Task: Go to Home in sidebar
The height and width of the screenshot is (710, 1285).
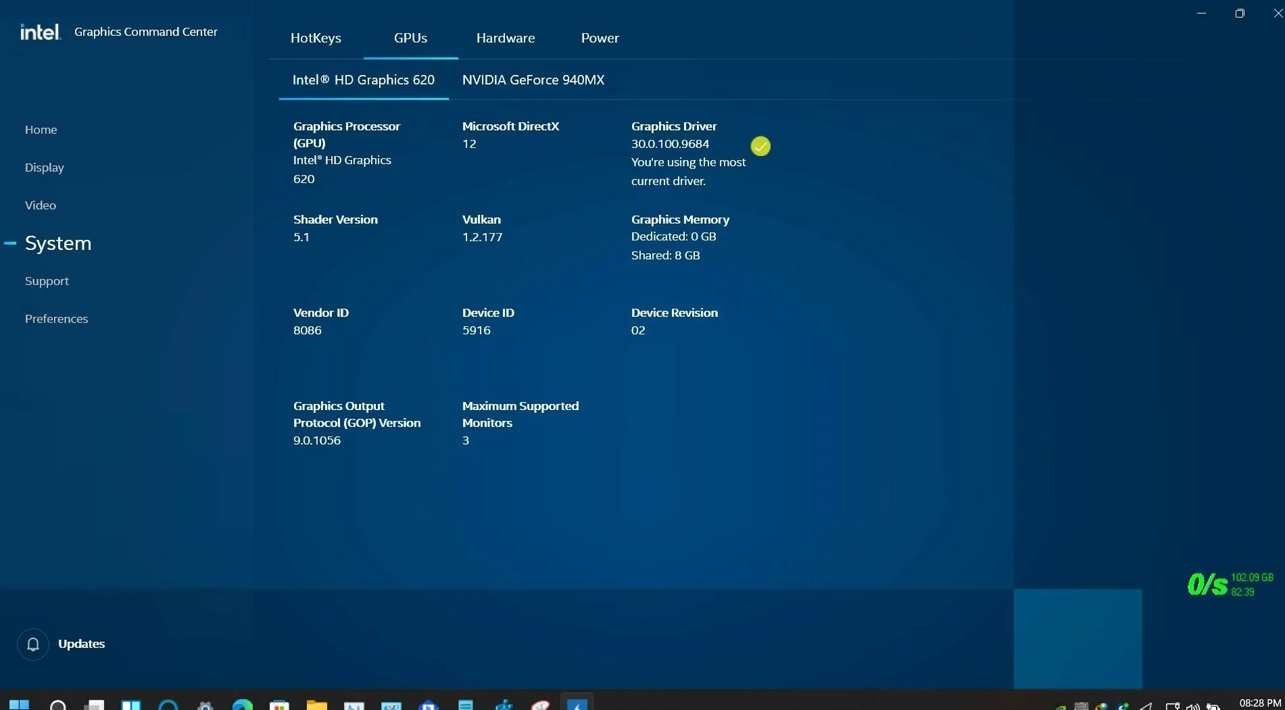Action: [x=41, y=130]
